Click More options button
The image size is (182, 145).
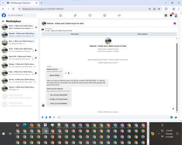(143, 34)
